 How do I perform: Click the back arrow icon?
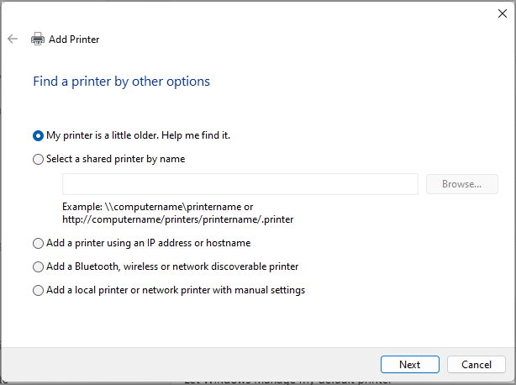coord(13,39)
